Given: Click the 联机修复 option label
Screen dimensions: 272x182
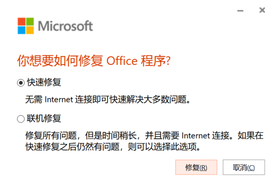Looking at the screenshot, I should click(44, 119).
